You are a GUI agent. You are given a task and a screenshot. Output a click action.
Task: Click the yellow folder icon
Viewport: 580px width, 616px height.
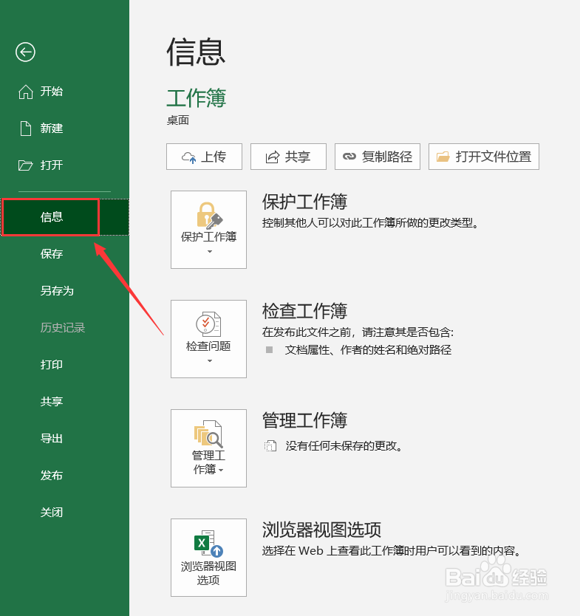click(x=443, y=157)
